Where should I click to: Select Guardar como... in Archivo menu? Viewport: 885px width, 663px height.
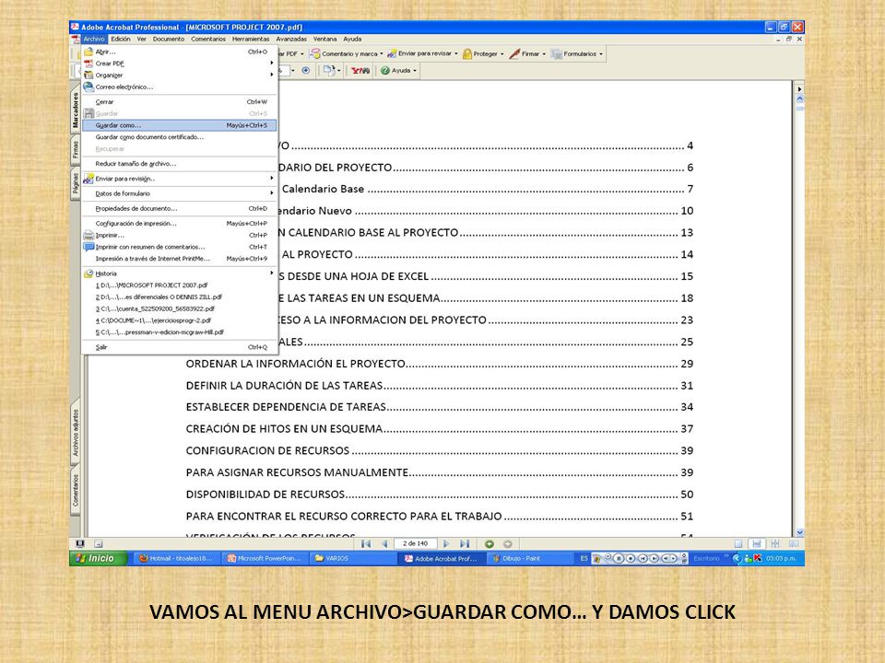coord(180,125)
